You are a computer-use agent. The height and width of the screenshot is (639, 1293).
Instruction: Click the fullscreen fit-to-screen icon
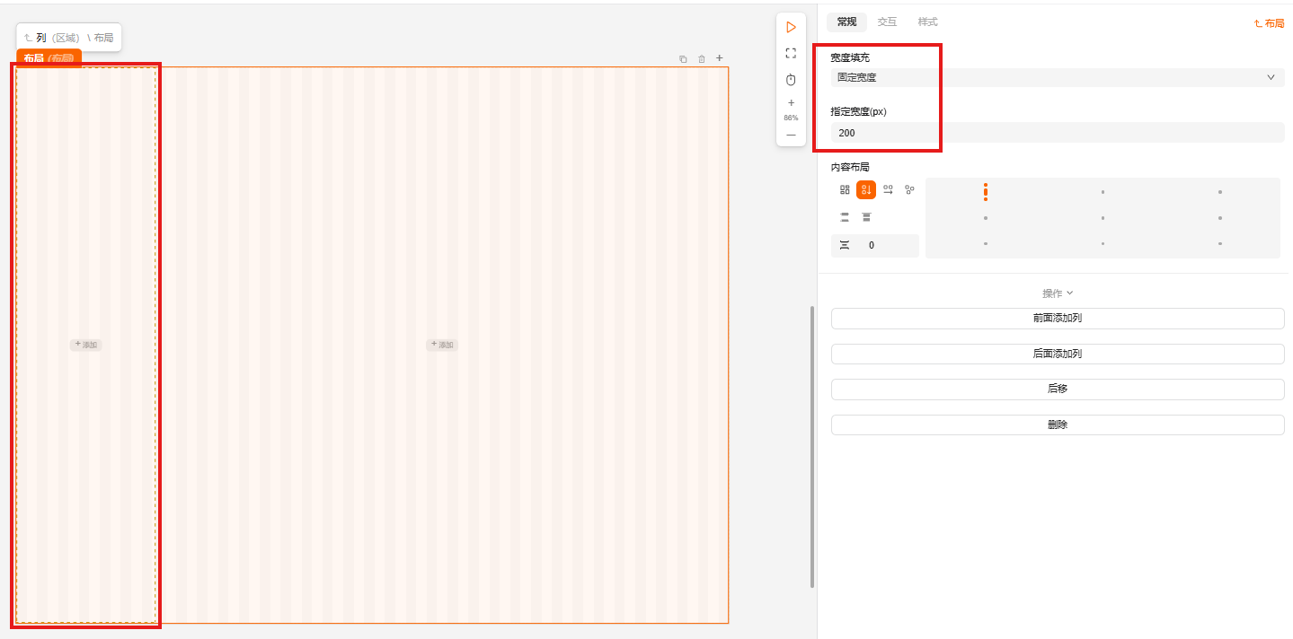(x=791, y=53)
